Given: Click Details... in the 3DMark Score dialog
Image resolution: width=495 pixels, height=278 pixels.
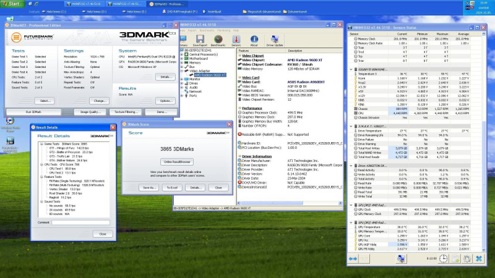Looking at the screenshot, I should point(196,188).
